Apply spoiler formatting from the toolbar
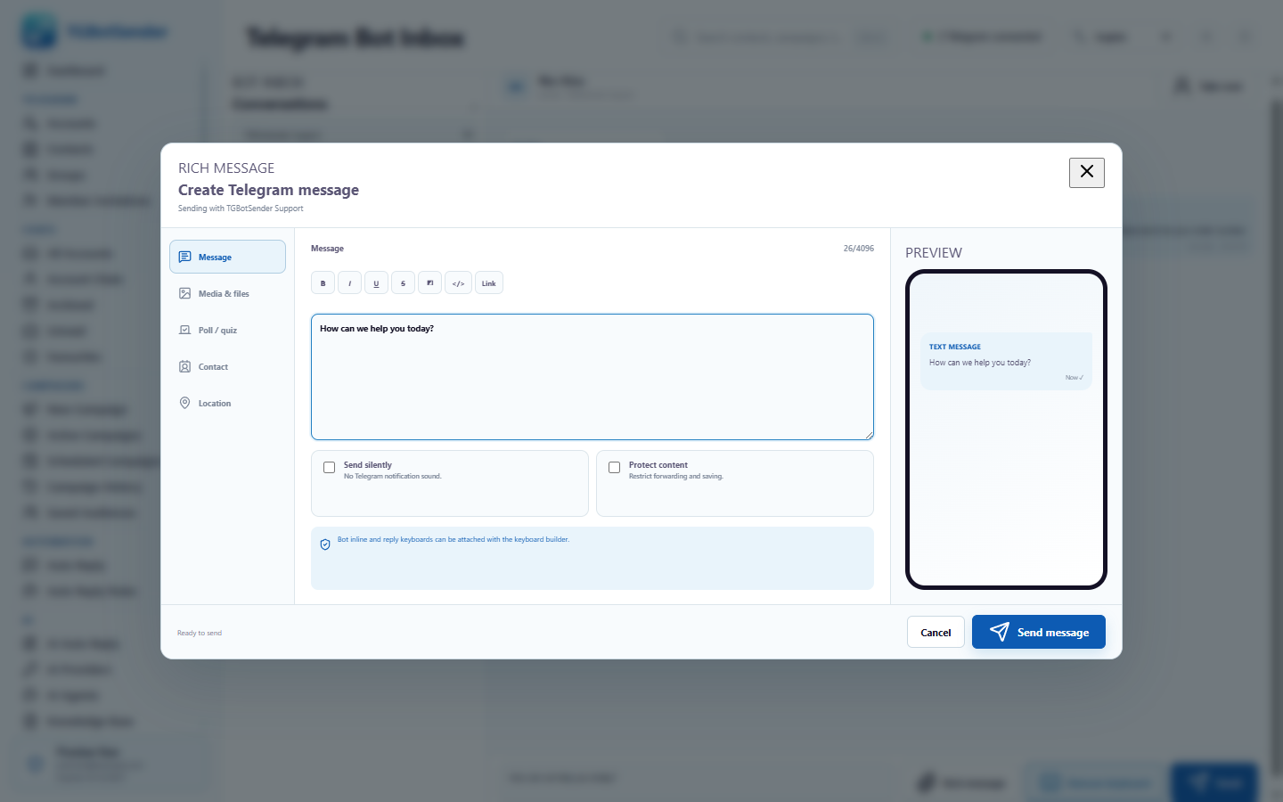Viewport: 1283px width, 802px height. coord(429,283)
